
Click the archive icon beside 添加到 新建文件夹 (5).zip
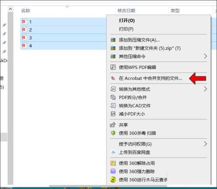[113, 48]
